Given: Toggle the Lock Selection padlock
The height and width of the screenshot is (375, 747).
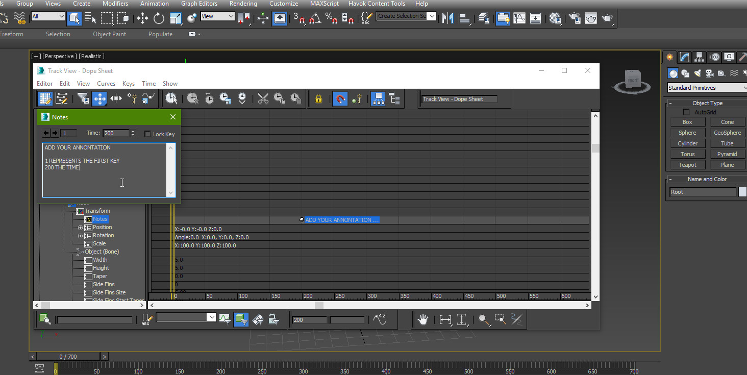Looking at the screenshot, I should pos(318,98).
